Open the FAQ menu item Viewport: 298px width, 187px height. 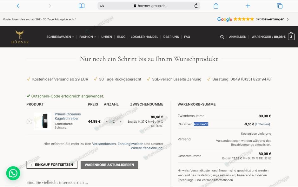(187, 37)
